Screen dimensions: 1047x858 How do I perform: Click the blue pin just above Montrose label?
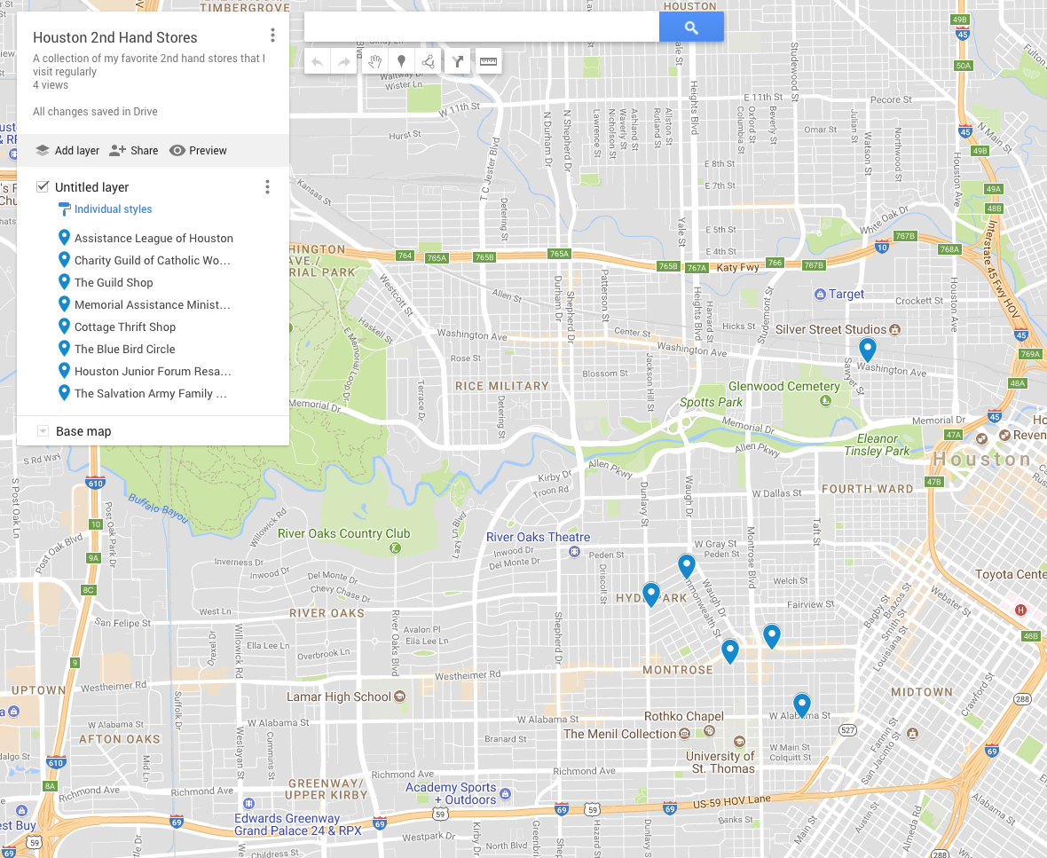pyautogui.click(x=730, y=651)
